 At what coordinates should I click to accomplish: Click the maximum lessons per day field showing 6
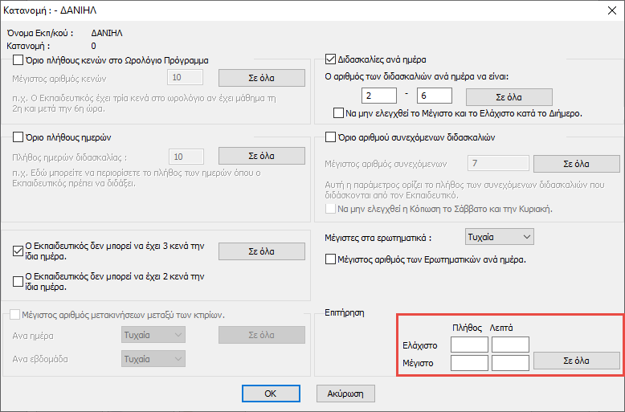point(435,96)
